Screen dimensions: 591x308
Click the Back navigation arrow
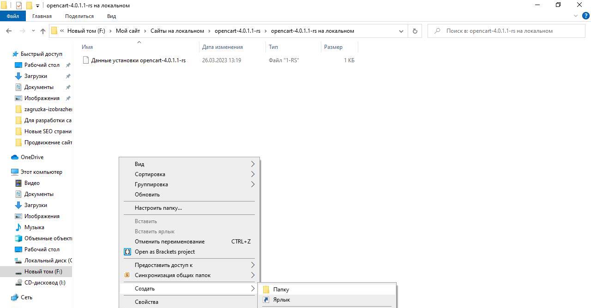tap(9, 31)
